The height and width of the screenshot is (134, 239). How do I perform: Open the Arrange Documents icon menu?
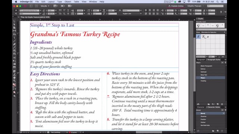(69, 6)
